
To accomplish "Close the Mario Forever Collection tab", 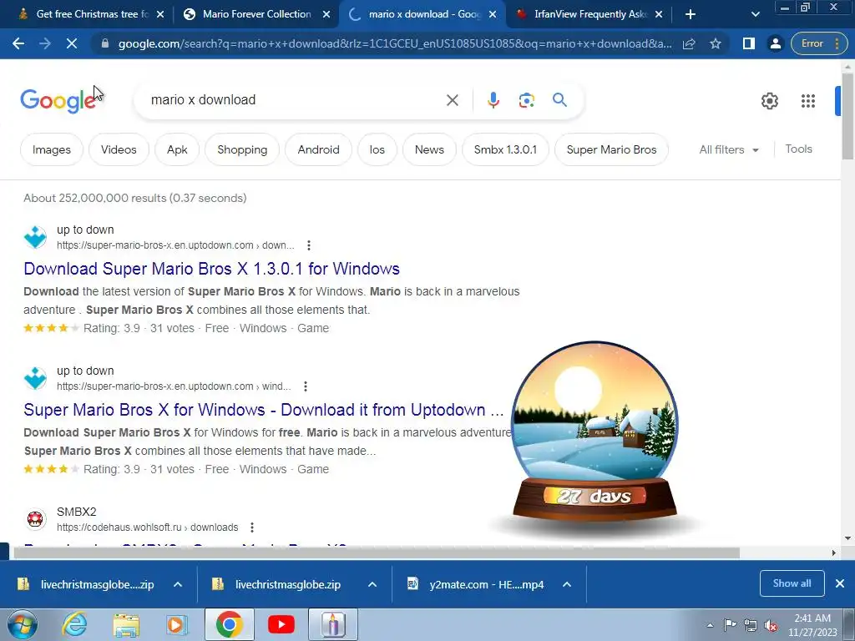I will (326, 15).
